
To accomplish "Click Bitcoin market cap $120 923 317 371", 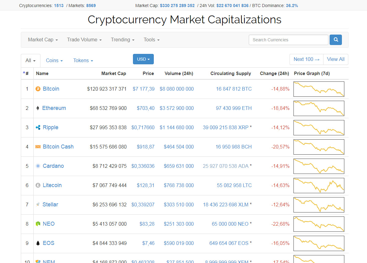I will (x=107, y=89).
